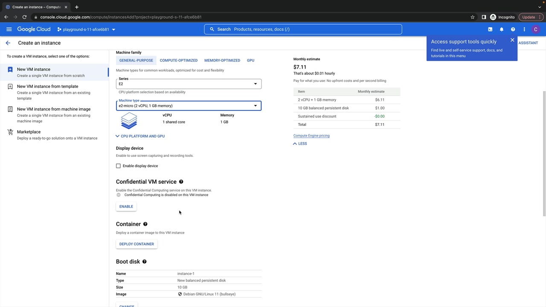Open the help question mark menu
The height and width of the screenshot is (307, 546).
pos(513,29)
